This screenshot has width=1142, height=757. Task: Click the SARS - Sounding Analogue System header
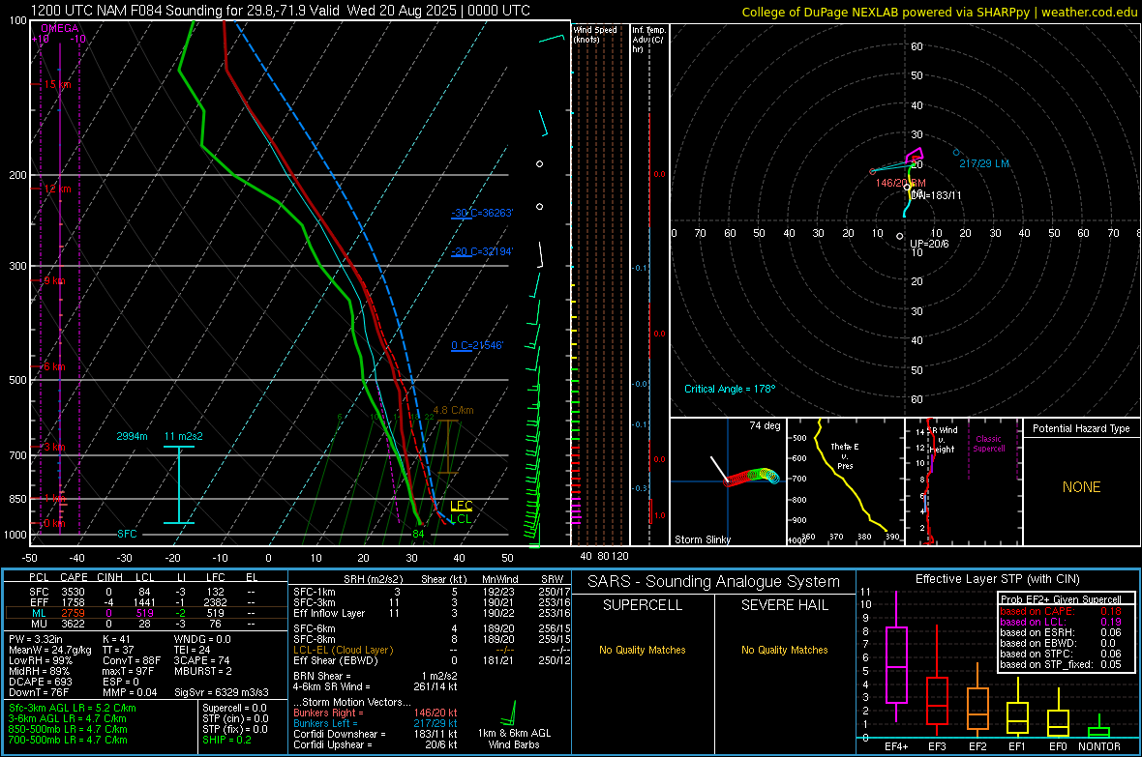[713, 582]
